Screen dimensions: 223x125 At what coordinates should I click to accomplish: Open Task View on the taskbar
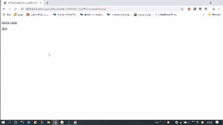click(x=22, y=122)
